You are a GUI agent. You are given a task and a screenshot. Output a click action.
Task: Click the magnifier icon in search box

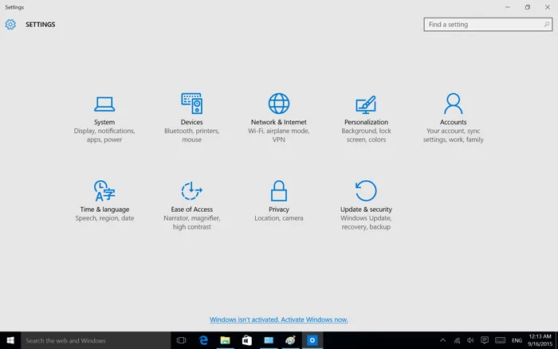(x=546, y=24)
